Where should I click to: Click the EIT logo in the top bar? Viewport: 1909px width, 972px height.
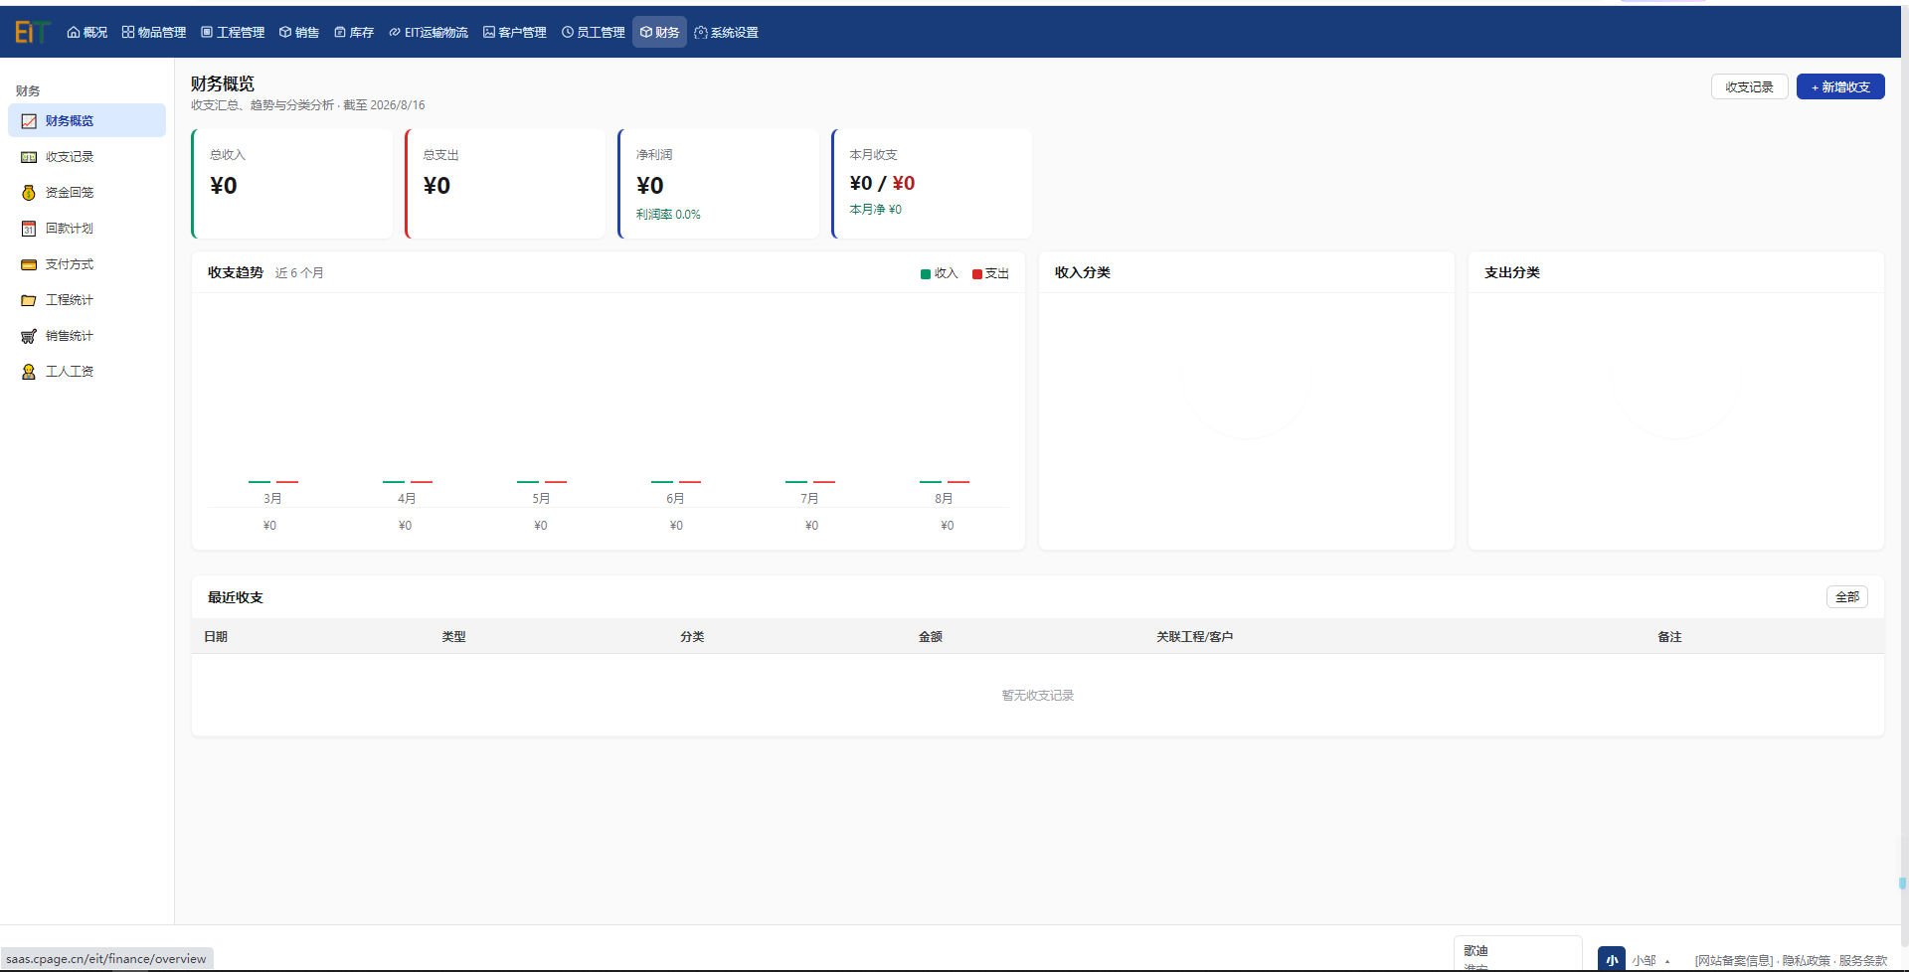pyautogui.click(x=31, y=32)
